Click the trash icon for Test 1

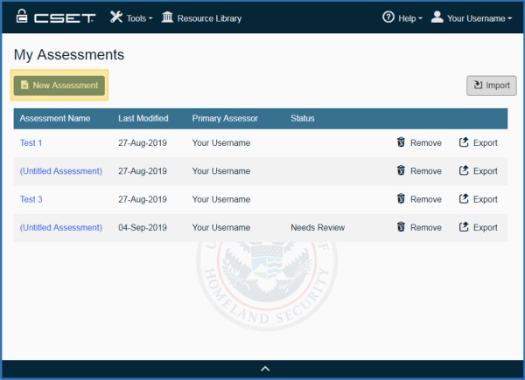[401, 143]
